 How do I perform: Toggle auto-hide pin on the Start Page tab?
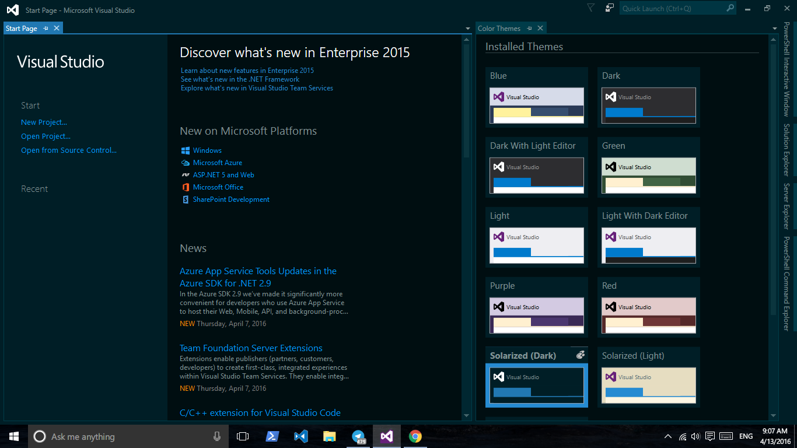pos(46,28)
